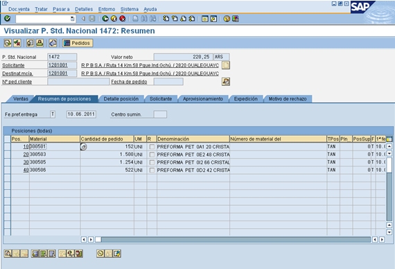Open Customize Local Layout icon

click(236, 19)
